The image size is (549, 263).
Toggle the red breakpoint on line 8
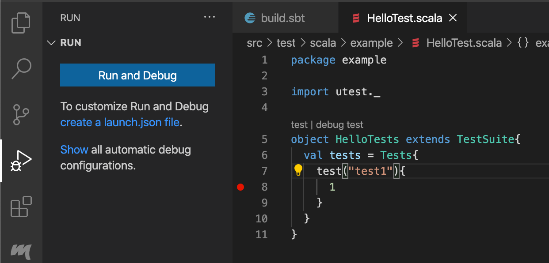pyautogui.click(x=240, y=187)
